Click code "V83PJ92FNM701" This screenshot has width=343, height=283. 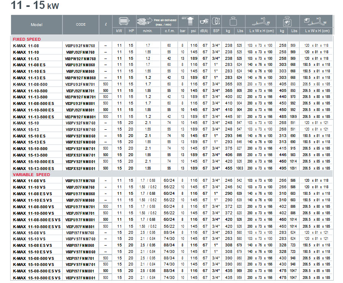80,91
